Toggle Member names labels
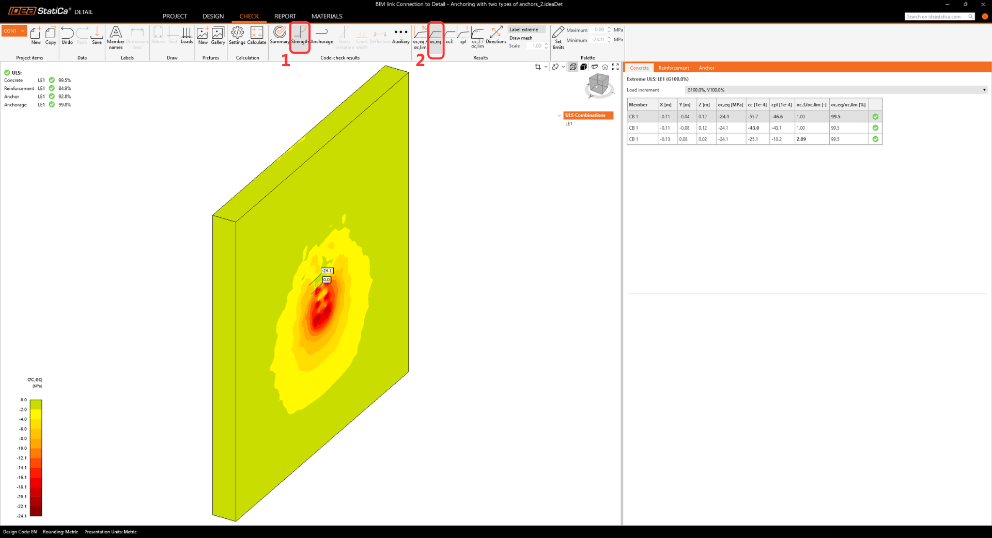The image size is (992, 538). point(116,37)
